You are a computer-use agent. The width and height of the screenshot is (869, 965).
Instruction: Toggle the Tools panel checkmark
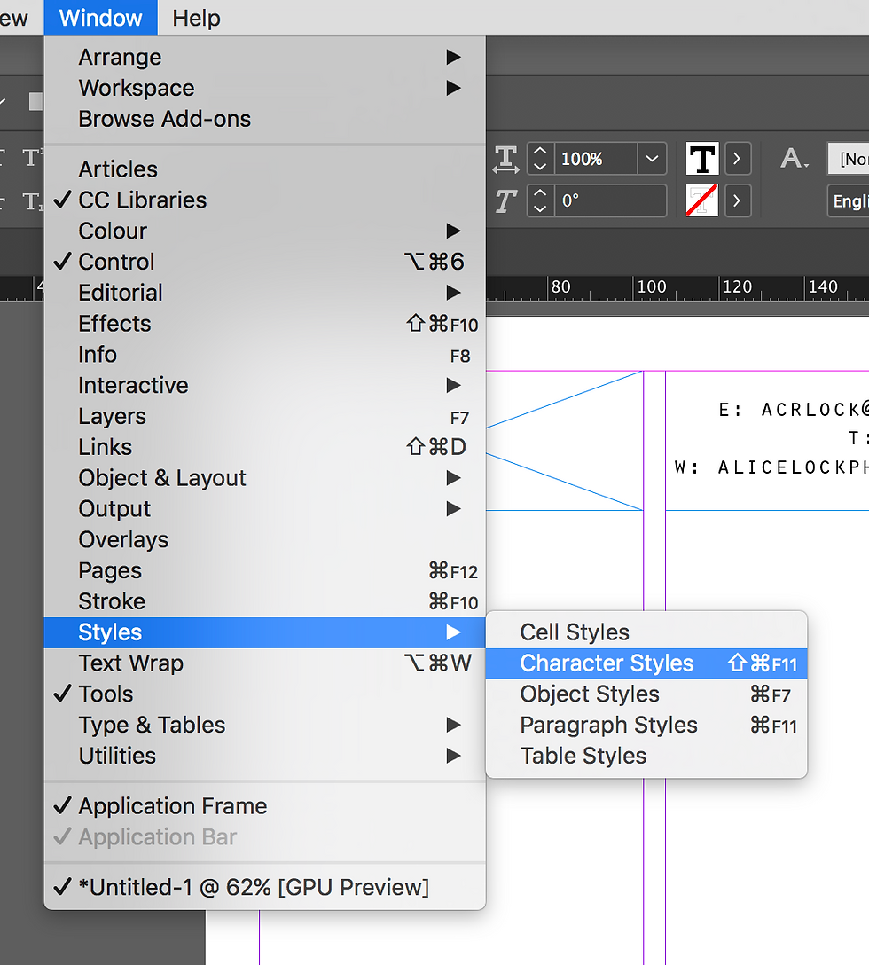[x=264, y=694]
